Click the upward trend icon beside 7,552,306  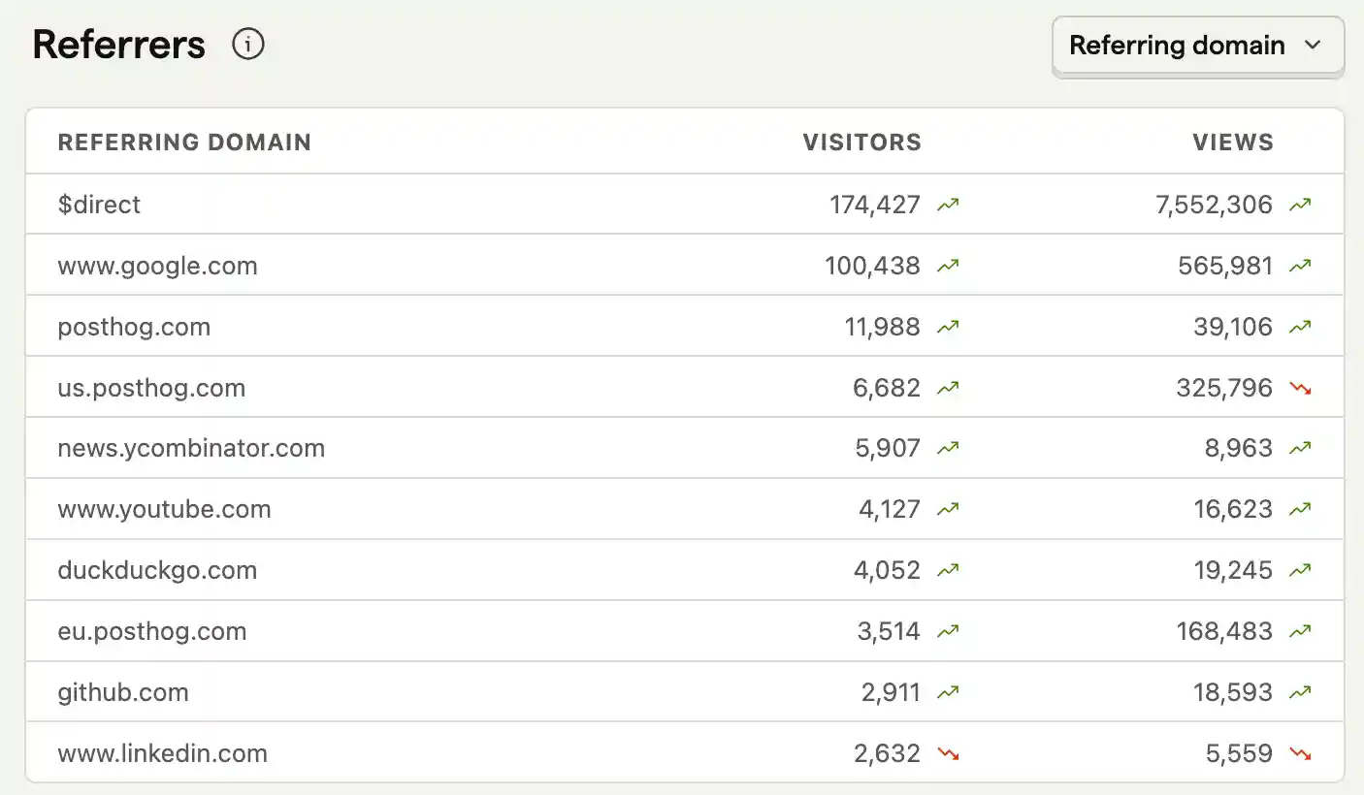pos(1300,205)
